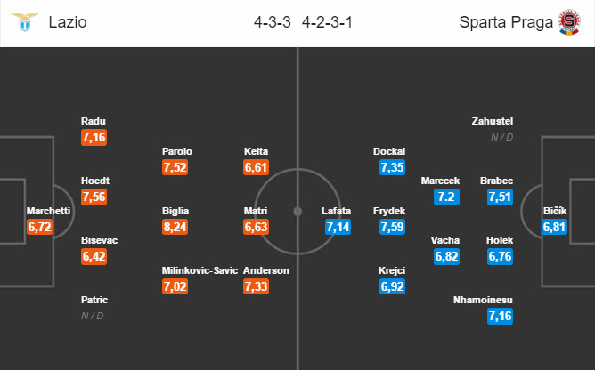Click Marchetti's 6,72 rating badge

[x=39, y=227]
